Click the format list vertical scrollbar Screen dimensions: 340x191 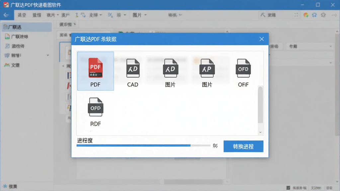point(260,104)
